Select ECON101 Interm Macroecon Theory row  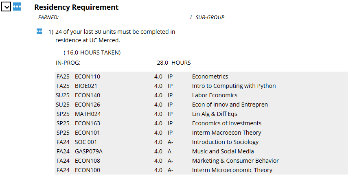[201, 133]
